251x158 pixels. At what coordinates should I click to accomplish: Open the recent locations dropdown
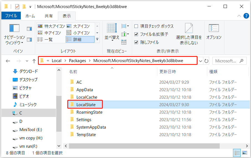click(x=27, y=61)
